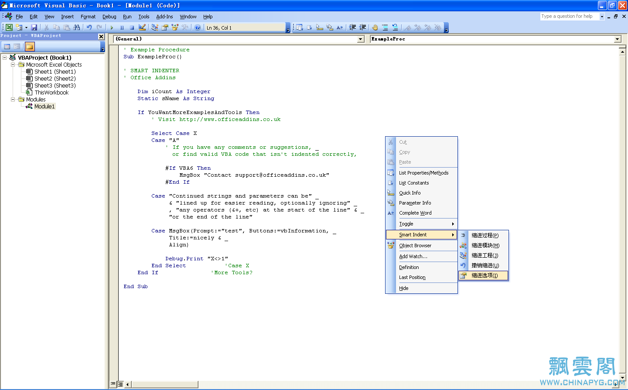This screenshot has width=628, height=390.
Task: Click List Properties/Methods icon in Edit toolbar
Action: click(x=300, y=27)
